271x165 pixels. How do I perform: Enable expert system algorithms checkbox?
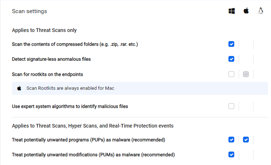[x=231, y=106]
